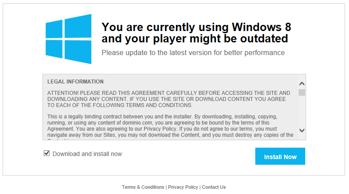Click the 'legally binding contract' paragraph
This screenshot has width=349, height=194.
170,126
